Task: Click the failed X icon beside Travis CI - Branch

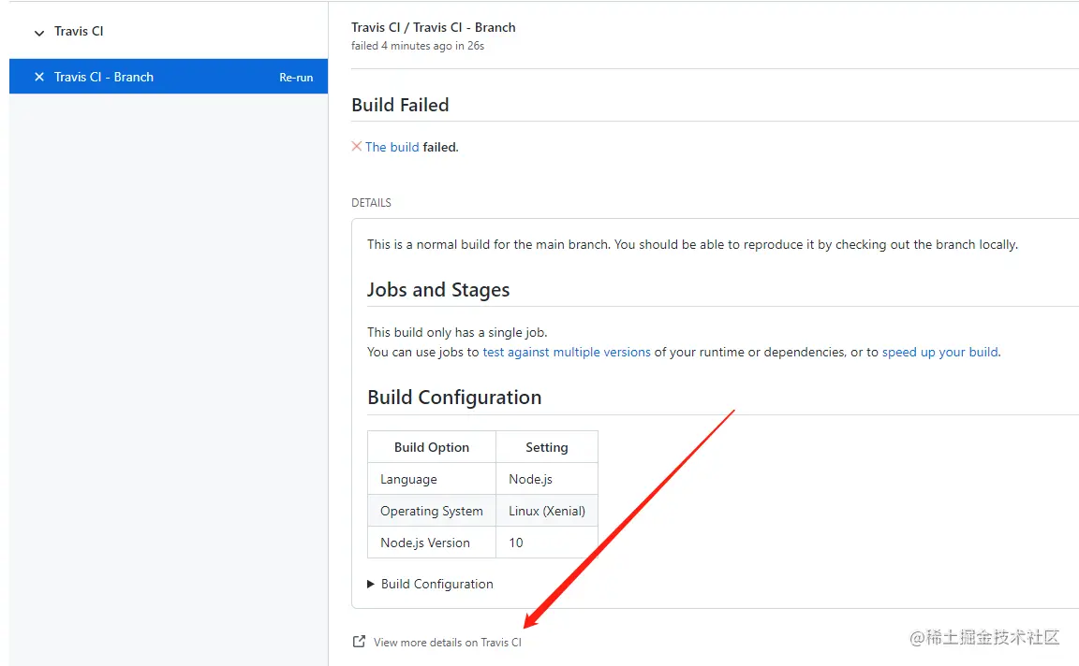Action: 38,77
